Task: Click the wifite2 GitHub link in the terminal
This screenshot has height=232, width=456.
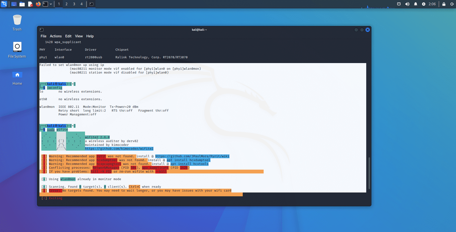Action: tap(119, 149)
